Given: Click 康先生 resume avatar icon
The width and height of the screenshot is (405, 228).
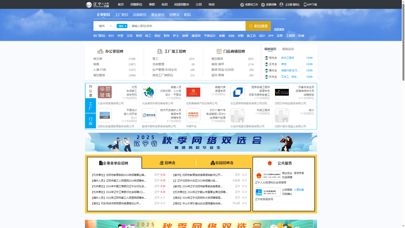Looking at the screenshot, I should coord(266,71).
